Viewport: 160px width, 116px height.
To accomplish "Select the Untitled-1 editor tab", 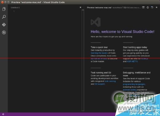I will coord(15,8).
